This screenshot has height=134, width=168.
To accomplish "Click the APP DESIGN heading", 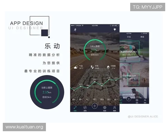I will click(x=27, y=23).
